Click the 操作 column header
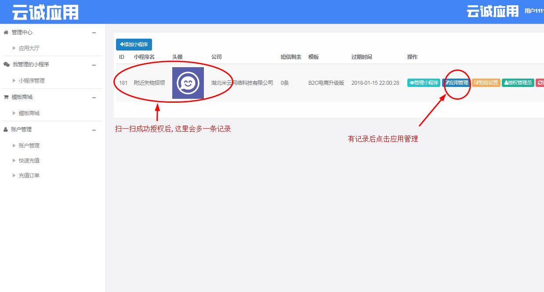Viewport: 544px width, 292px height. click(x=412, y=57)
